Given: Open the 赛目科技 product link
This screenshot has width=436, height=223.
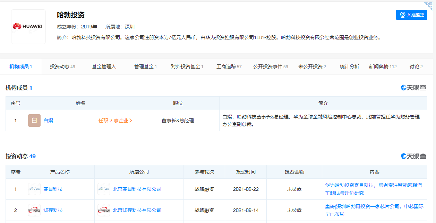Looking at the screenshot, I should coord(53,189).
